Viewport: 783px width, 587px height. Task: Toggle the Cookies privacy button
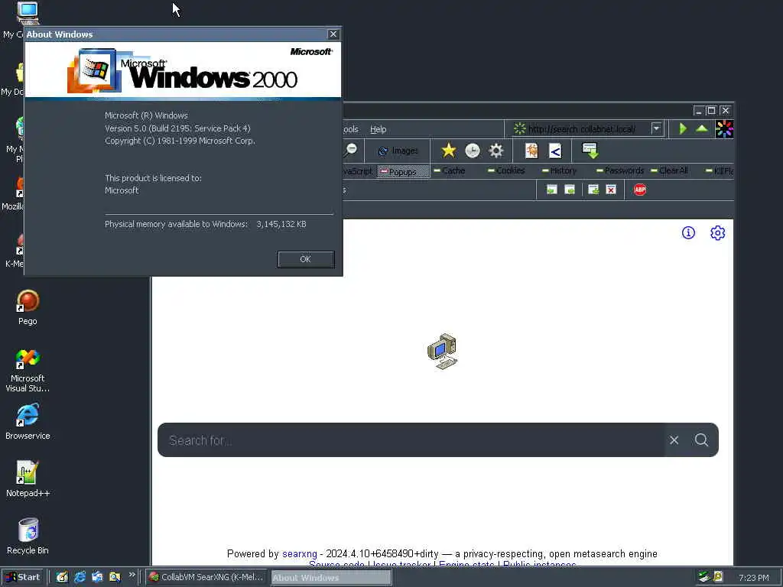(x=506, y=170)
